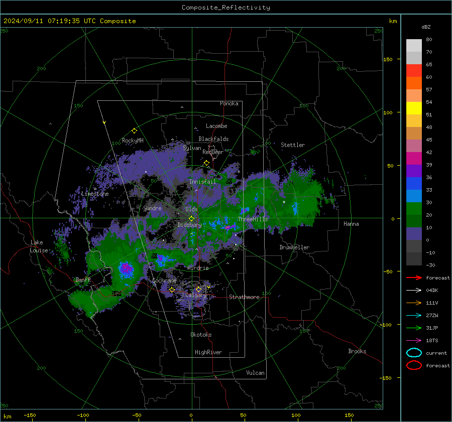Click the cyan 'current' ellipse legend icon

[414, 353]
